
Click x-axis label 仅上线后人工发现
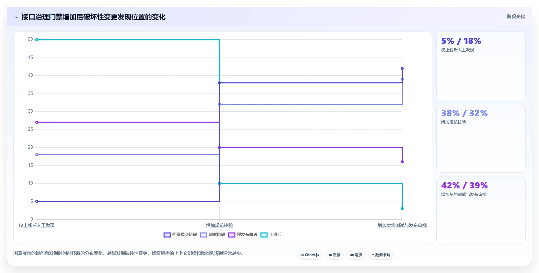(37, 225)
